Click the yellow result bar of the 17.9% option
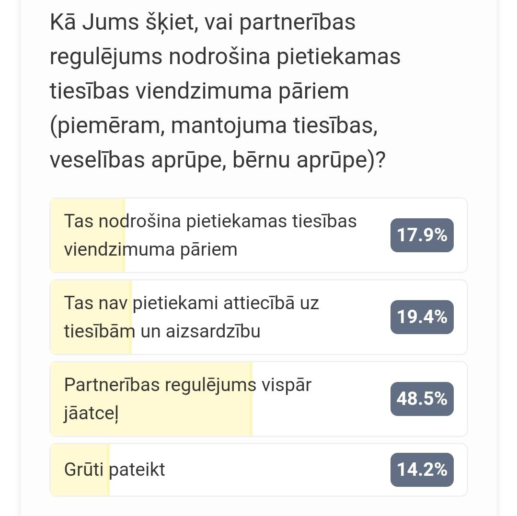Screen dimensions: 517x516 88,235
